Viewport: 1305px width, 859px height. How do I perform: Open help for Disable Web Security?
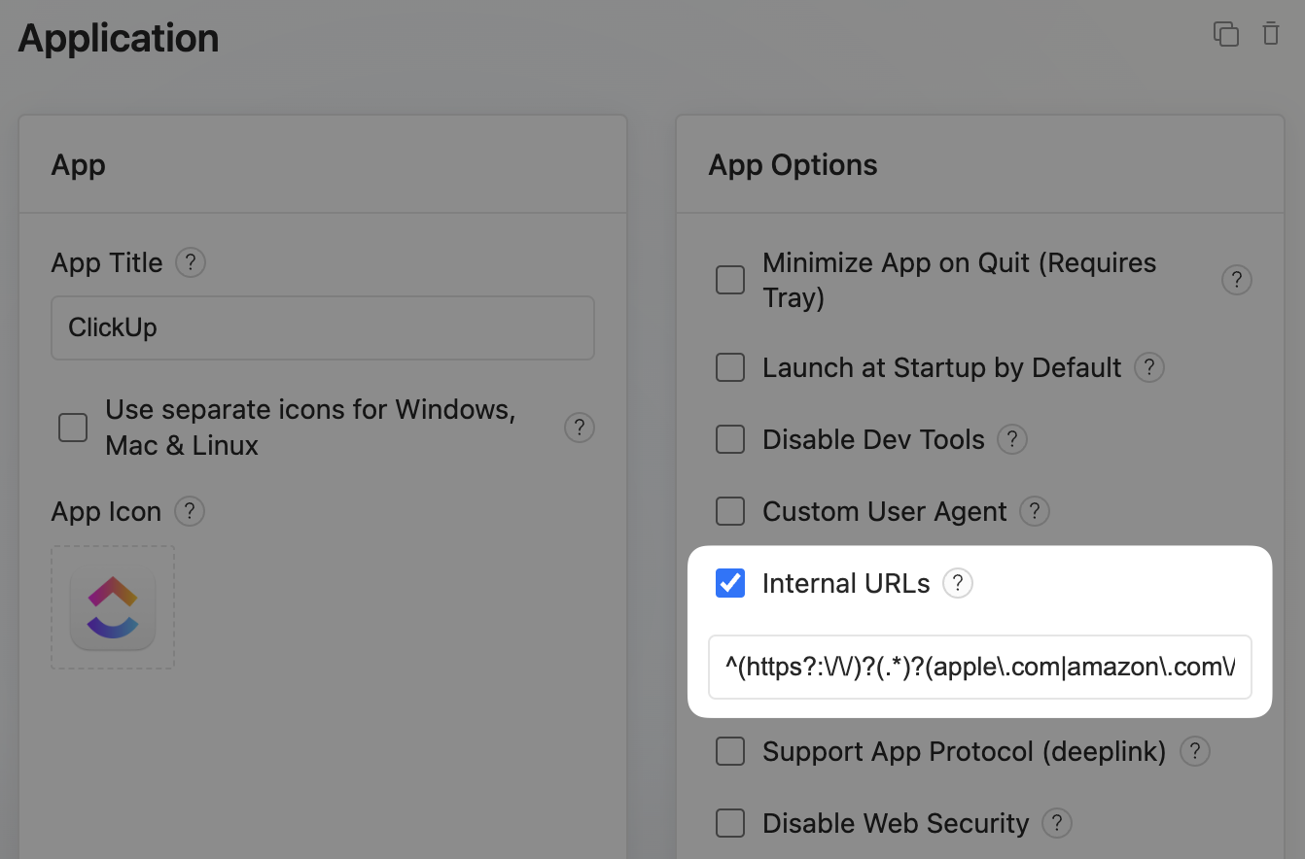[1056, 823]
